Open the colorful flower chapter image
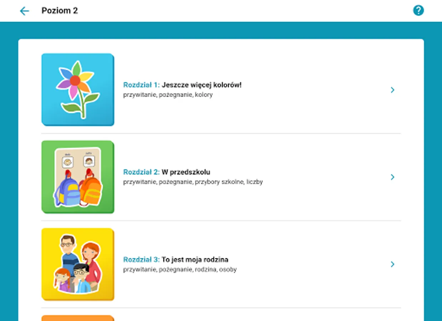The image size is (442, 321). tap(78, 90)
